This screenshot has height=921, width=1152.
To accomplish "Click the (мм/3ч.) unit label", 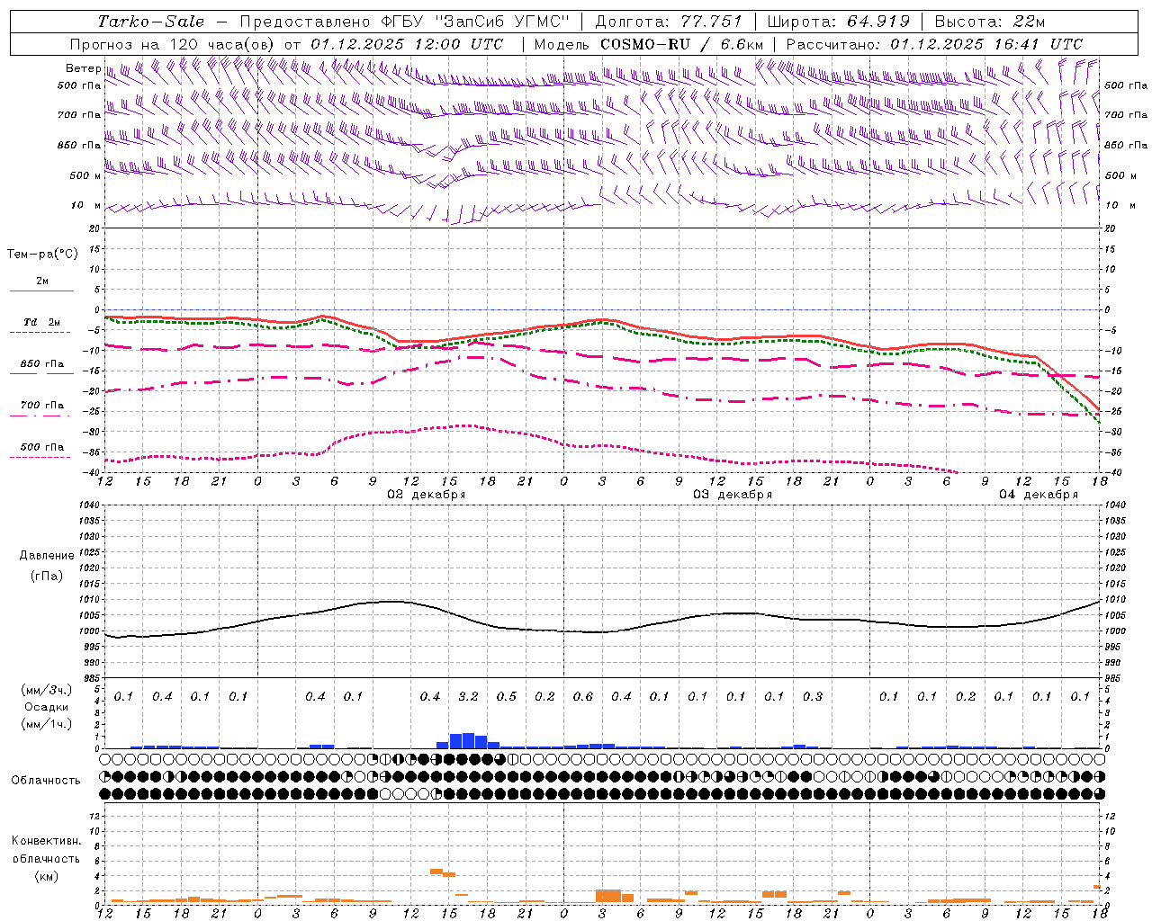I will (46, 690).
